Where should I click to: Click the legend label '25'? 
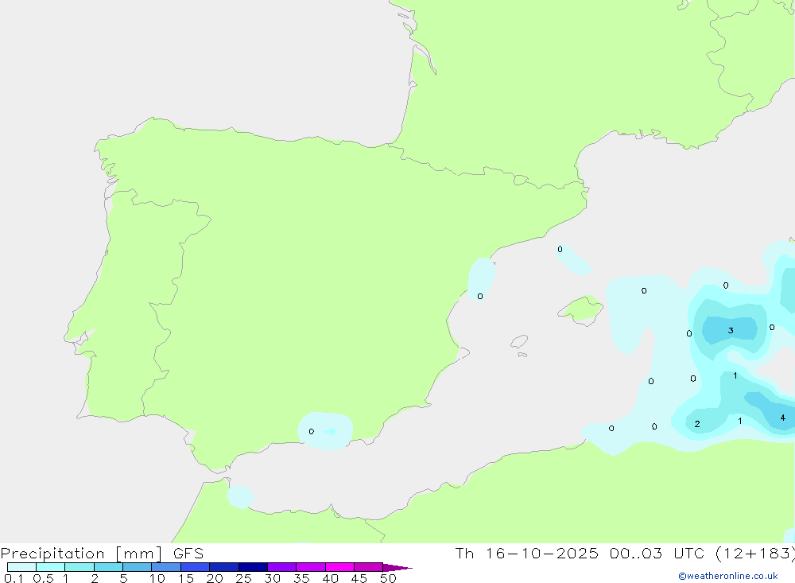click(243, 578)
